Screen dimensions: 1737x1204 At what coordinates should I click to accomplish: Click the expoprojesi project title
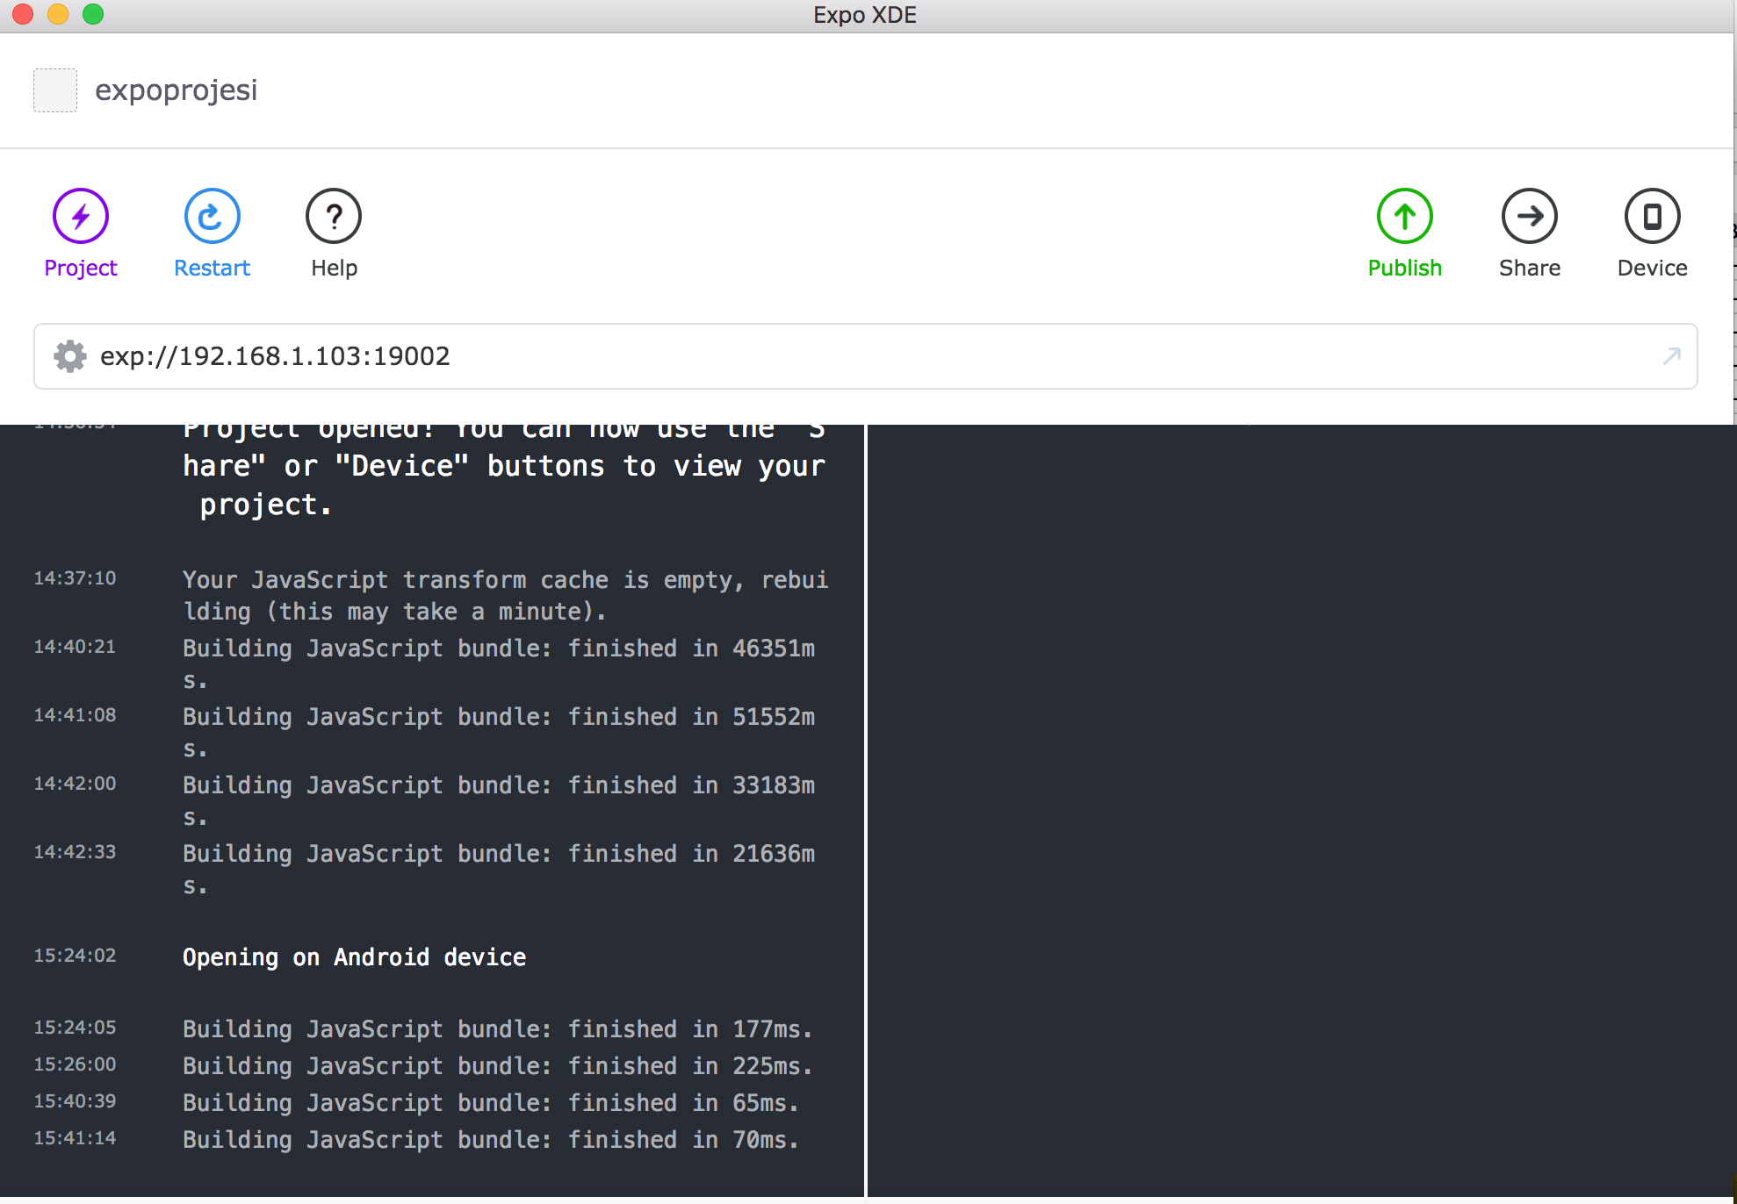tap(176, 90)
